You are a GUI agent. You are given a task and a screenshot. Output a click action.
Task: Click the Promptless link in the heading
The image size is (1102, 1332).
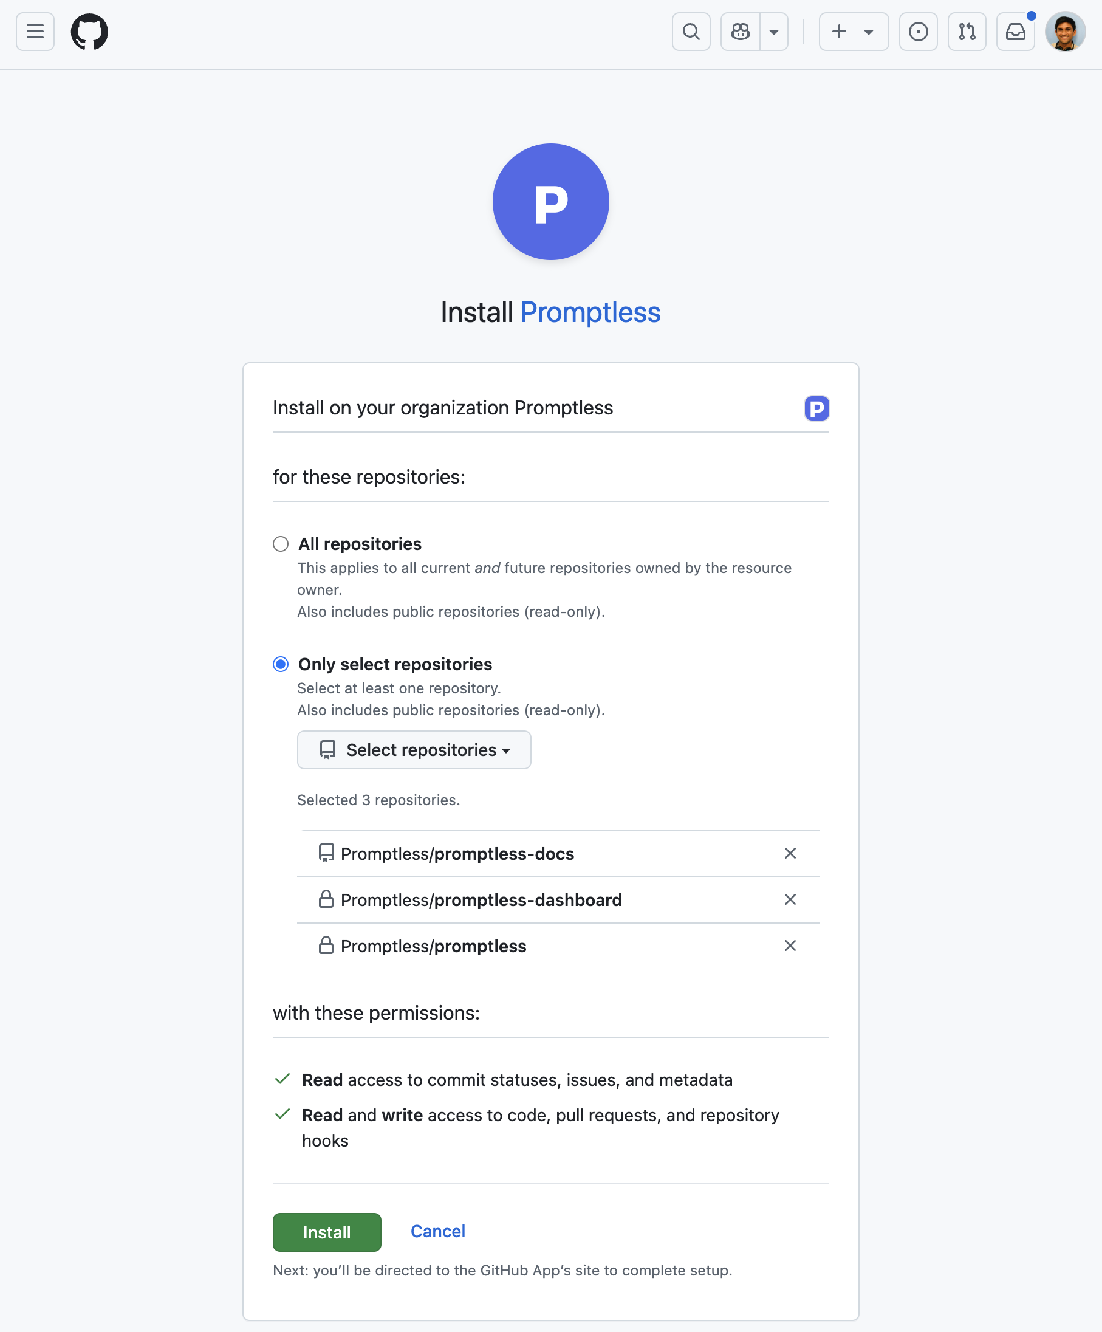590,312
